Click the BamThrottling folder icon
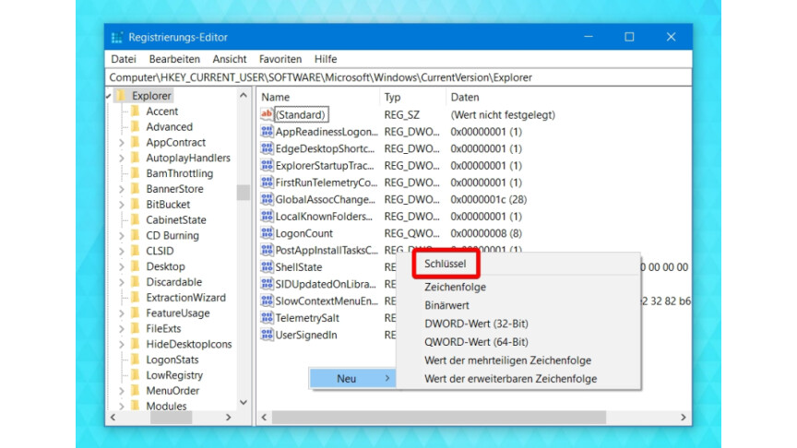This screenshot has height=448, width=797. tap(136, 173)
